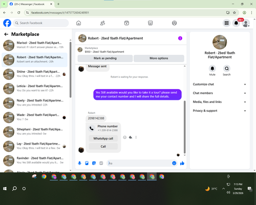Go back with the Marketplace back arrow
Image resolution: width=256 pixels, height=205 pixels.
tap(6, 34)
